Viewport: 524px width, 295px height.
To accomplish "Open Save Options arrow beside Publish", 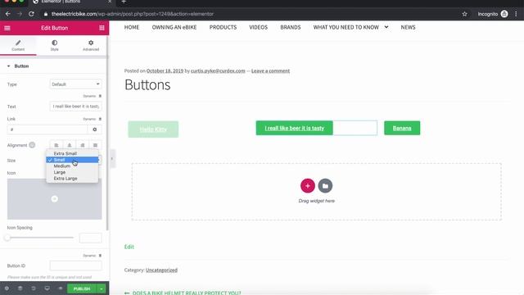I will pos(102,288).
